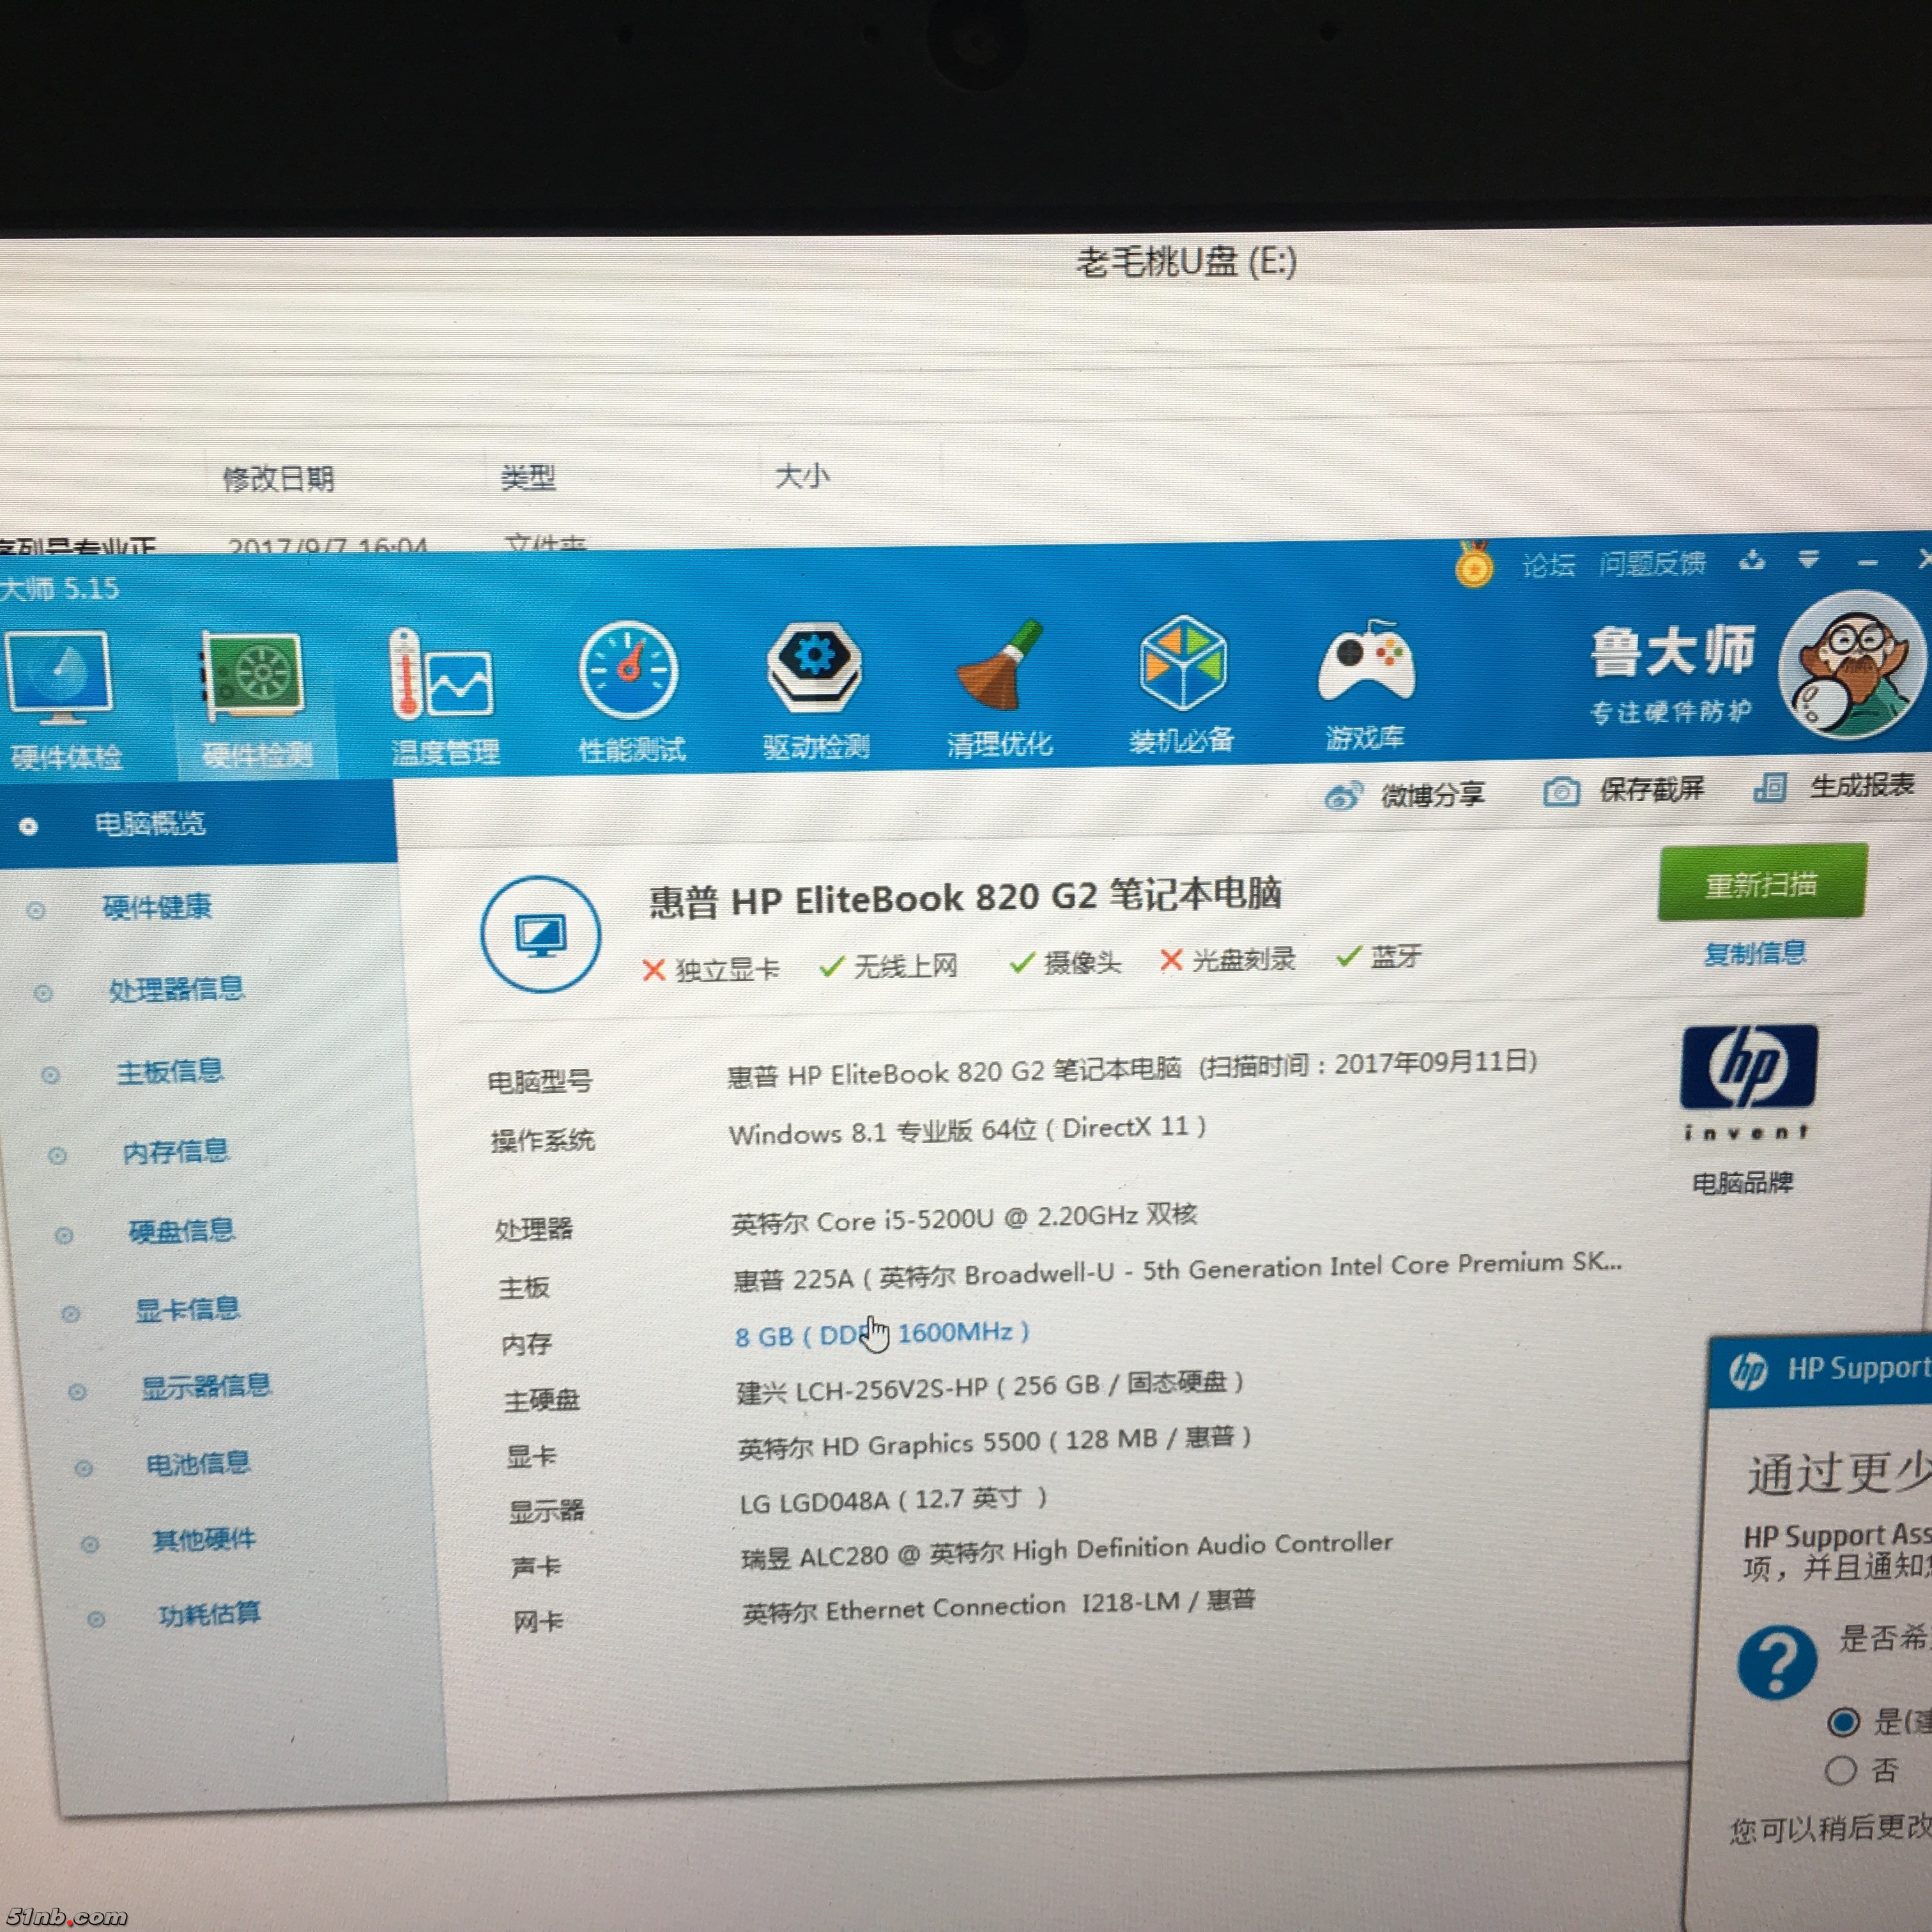Select 处理器信息 in the sidebar

(176, 989)
